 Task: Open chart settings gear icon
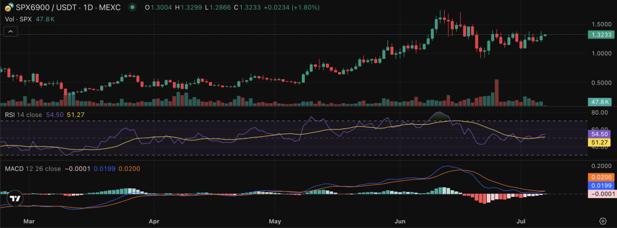click(603, 221)
